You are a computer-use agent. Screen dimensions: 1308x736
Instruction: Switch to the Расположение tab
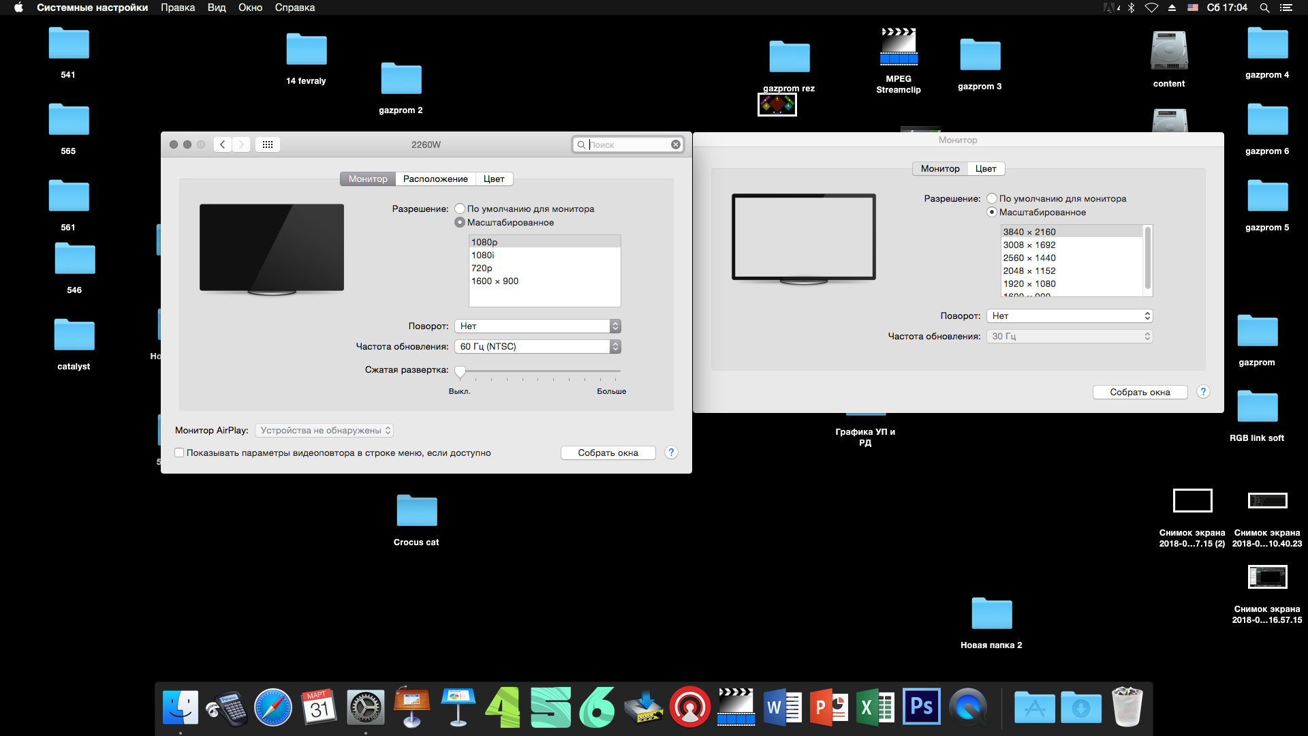click(x=435, y=179)
